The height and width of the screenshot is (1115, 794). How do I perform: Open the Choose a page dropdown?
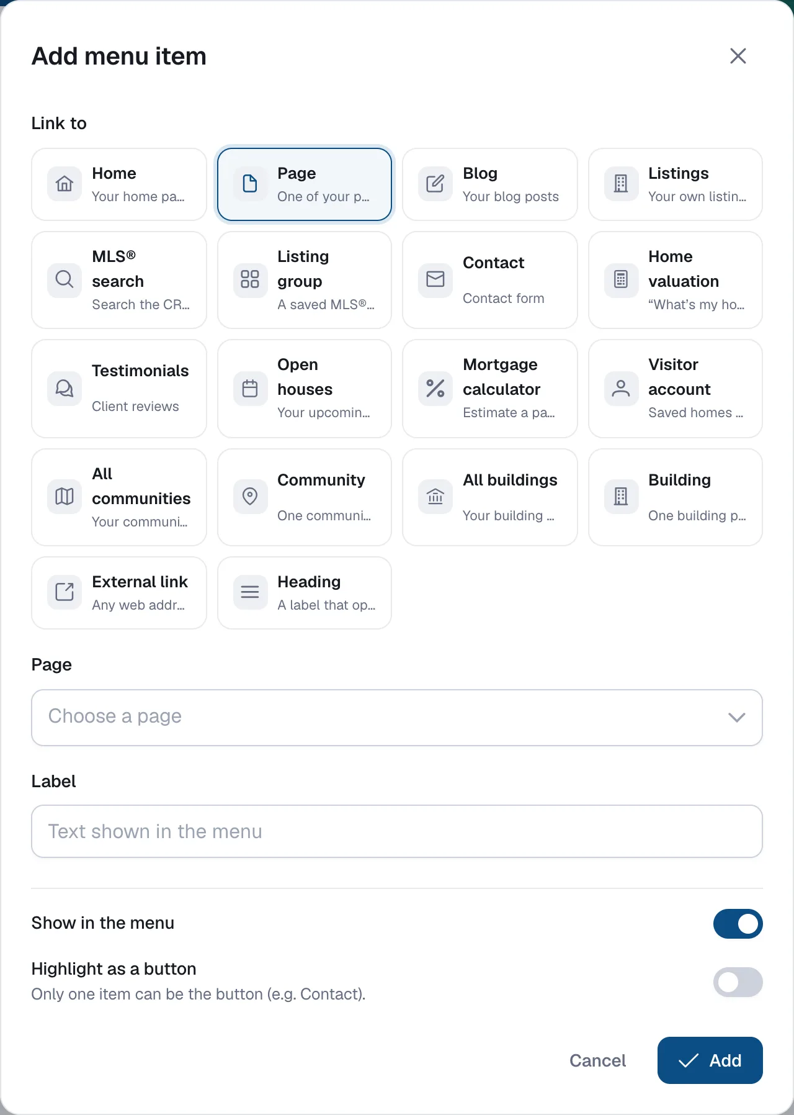397,718
